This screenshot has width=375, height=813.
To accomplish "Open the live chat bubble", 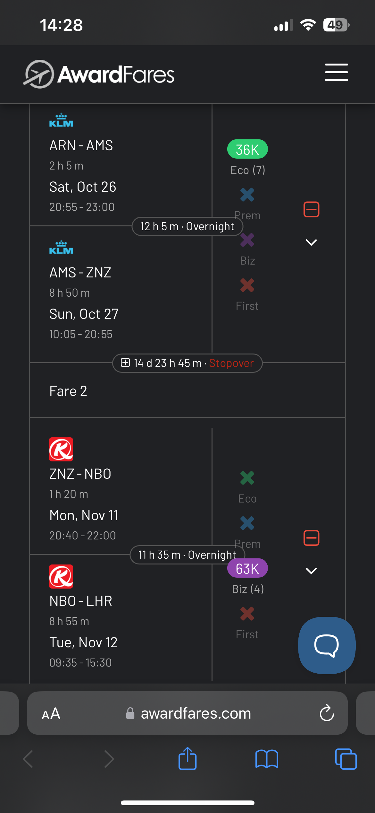I will pyautogui.click(x=327, y=645).
